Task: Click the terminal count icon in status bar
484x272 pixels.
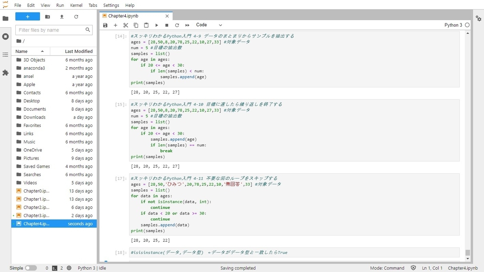Action: click(x=54, y=268)
